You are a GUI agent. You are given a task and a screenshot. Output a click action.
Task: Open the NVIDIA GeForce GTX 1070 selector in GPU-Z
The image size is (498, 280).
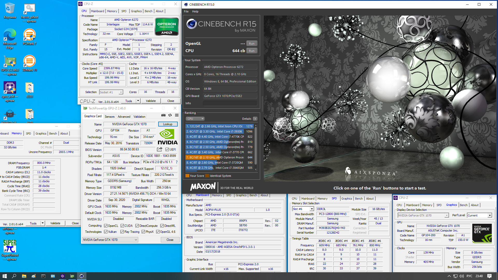110,240
